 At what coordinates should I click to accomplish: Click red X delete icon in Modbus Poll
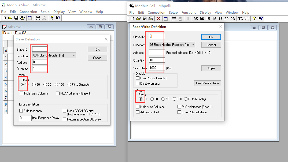pyautogui.click(x=158, y=18)
